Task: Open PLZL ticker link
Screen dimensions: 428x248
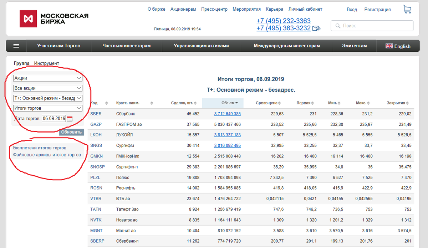Action: click(x=96, y=177)
